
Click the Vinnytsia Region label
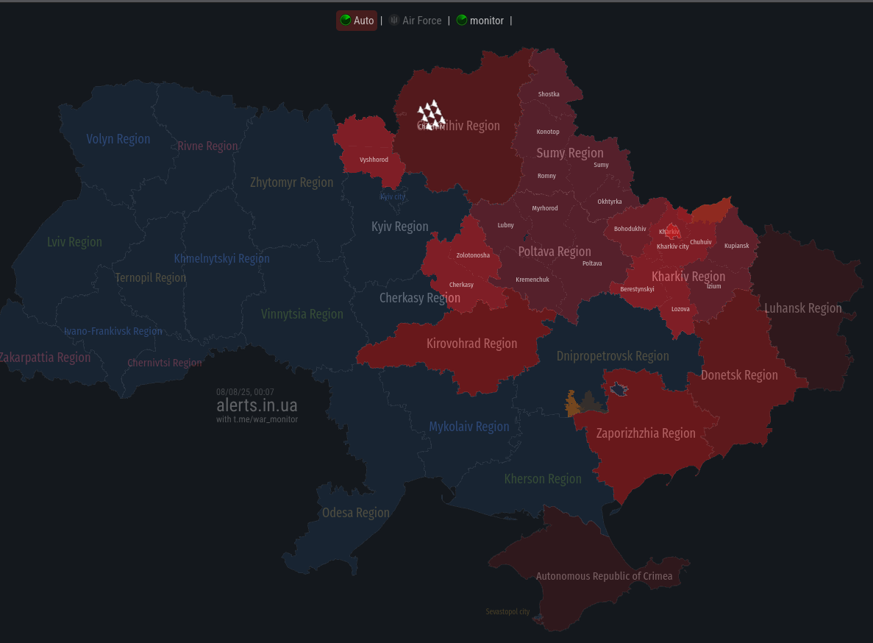tap(302, 314)
